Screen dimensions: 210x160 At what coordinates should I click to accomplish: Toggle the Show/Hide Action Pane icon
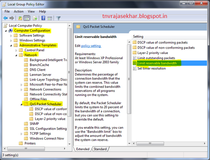click(x=50, y=18)
